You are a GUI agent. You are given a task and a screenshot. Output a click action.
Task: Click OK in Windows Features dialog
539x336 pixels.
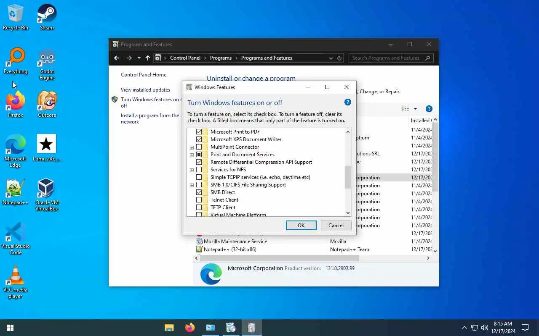[301, 226]
